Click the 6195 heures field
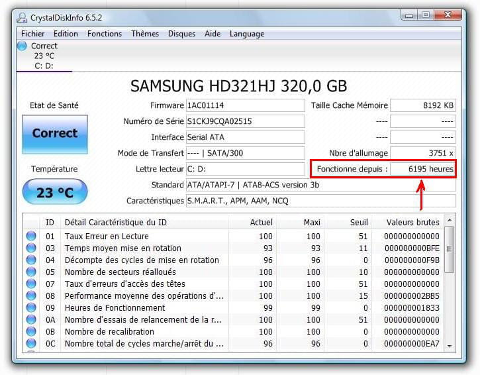Image resolution: width=480 pixels, height=375 pixels. tap(423, 169)
